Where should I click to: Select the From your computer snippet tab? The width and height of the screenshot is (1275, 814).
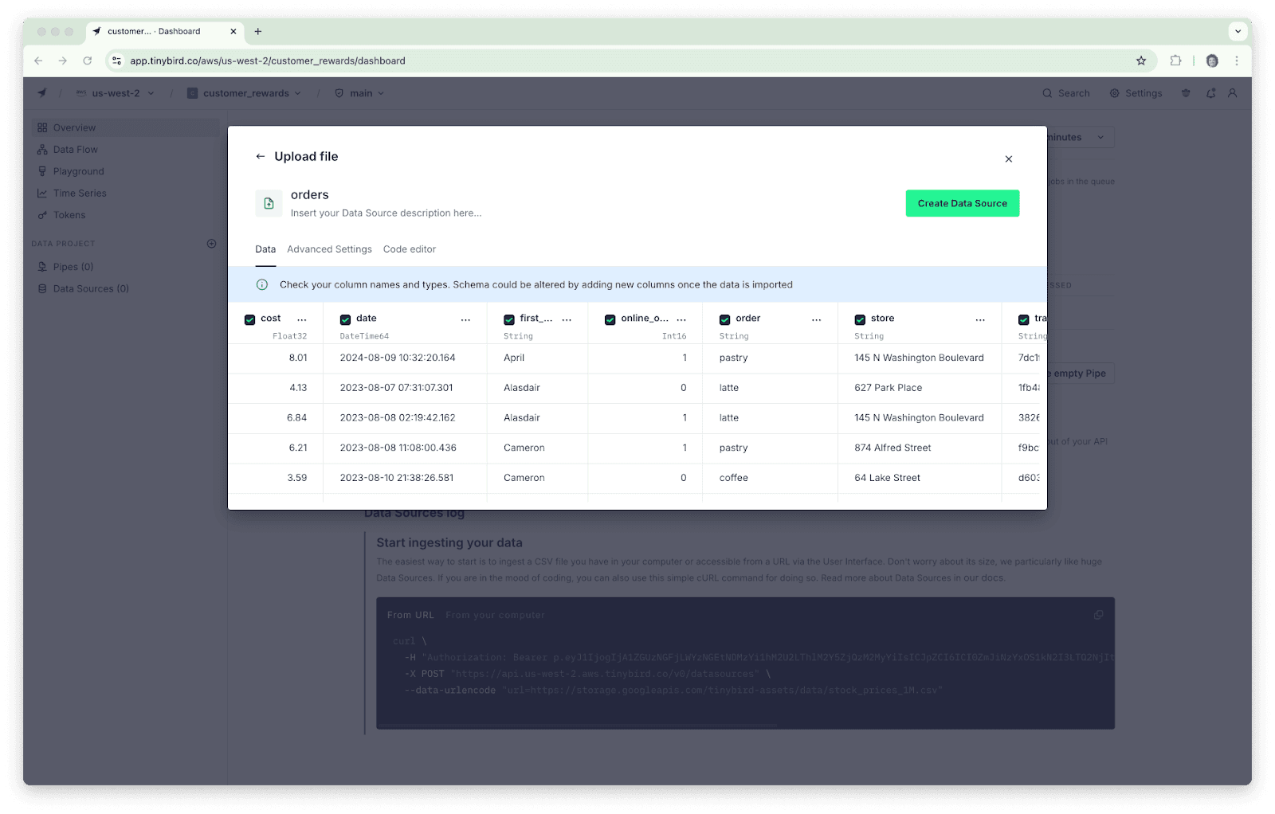(496, 615)
